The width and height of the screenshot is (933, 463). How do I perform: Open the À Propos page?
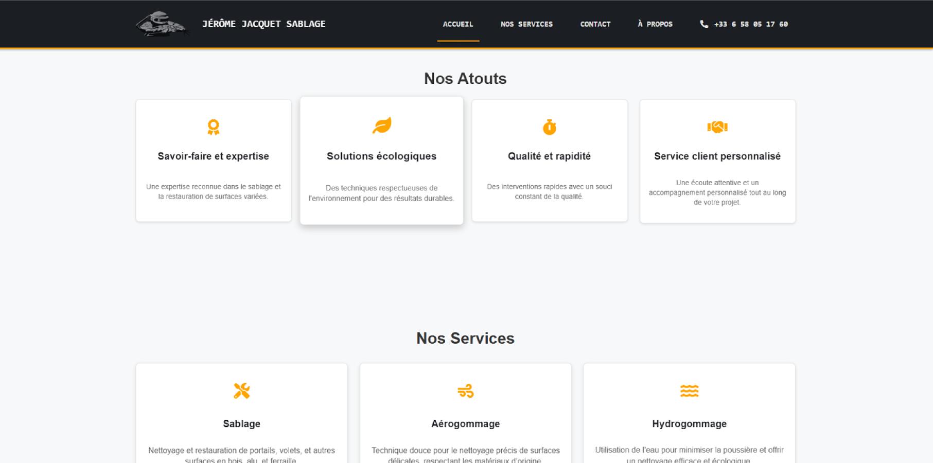(655, 24)
